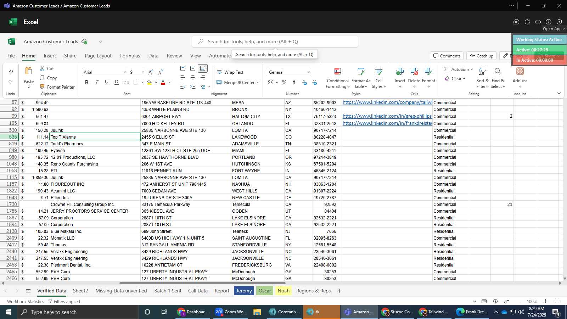Open Sort & Filter funnel icon
The image size is (567, 319).
(482, 72)
